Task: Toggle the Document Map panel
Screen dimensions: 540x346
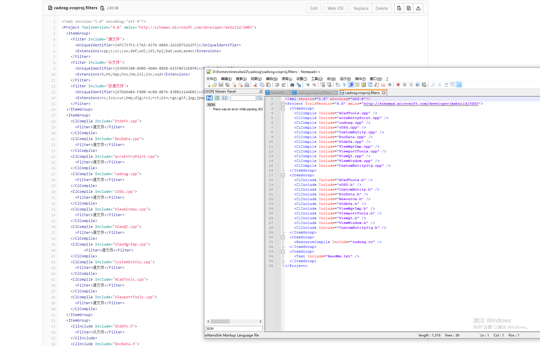Action: [x=364, y=85]
